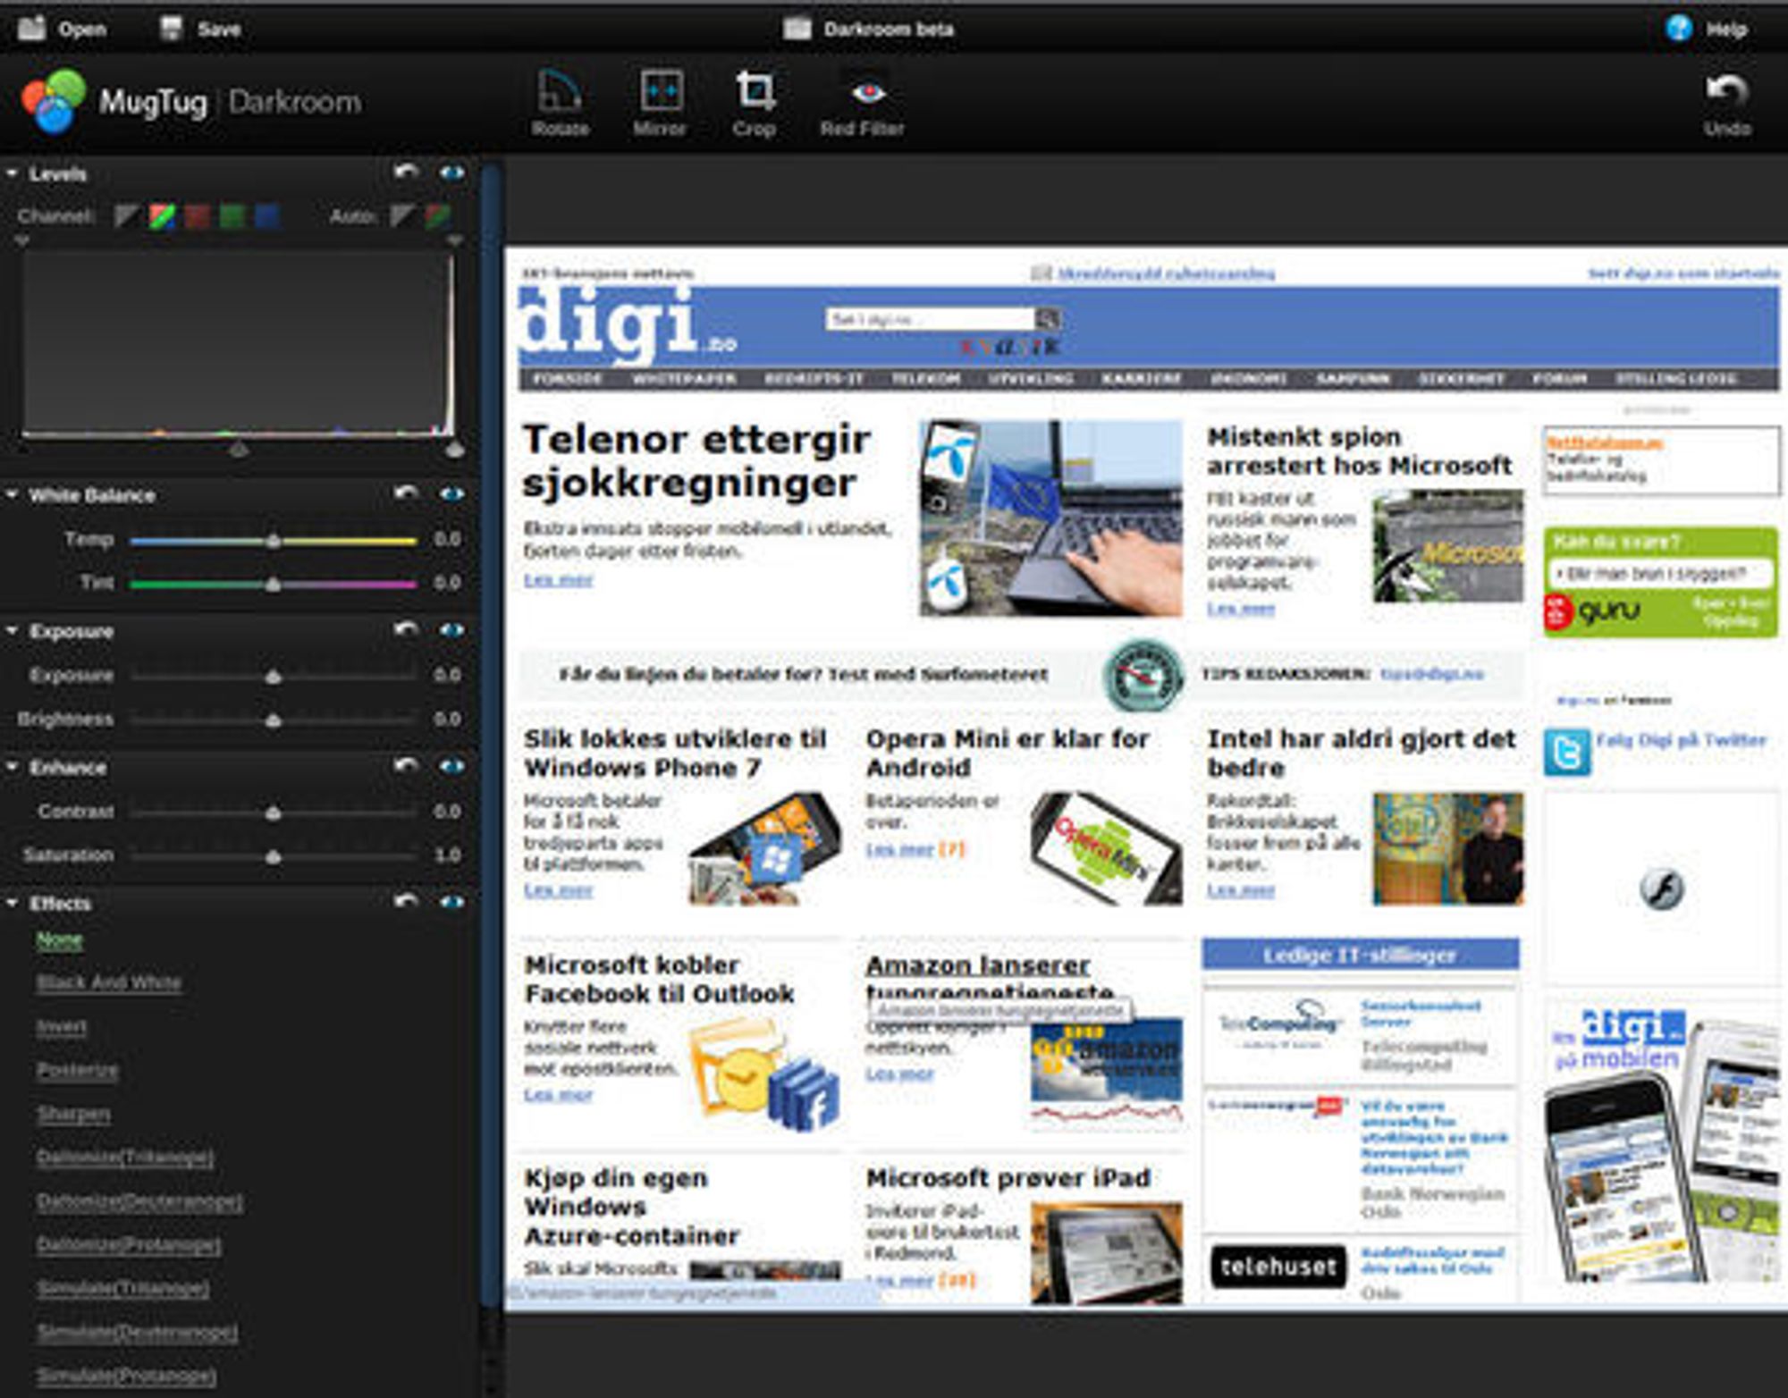
Task: Click the Open folder icon
Action: pos(32,29)
